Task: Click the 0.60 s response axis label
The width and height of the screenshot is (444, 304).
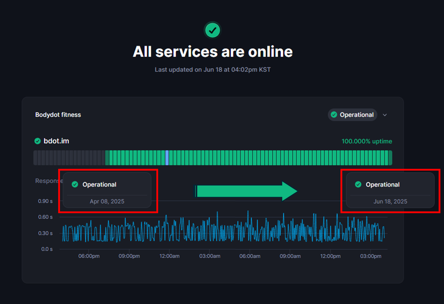Action: (x=45, y=217)
